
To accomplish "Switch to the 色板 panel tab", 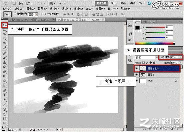I will click(x=145, y=22).
